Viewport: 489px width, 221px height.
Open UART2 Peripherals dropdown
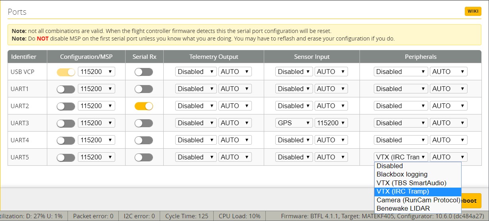[401, 106]
